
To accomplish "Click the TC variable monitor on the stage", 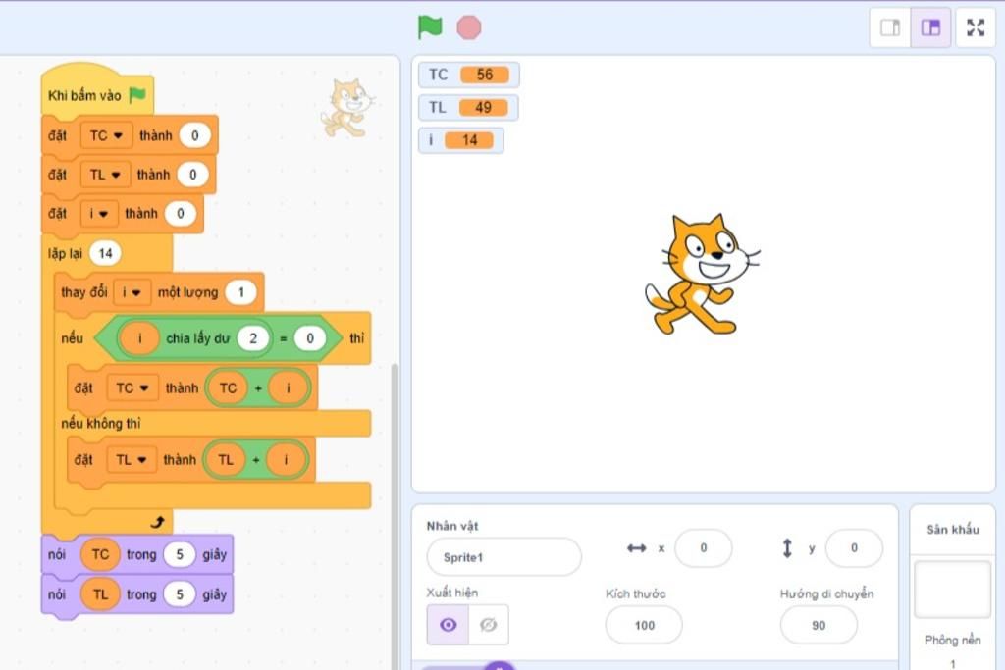I will [468, 74].
